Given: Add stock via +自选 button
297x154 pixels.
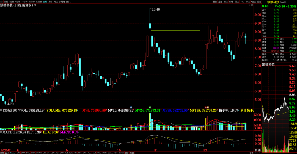Looking at the screenshot, I should [x=254, y=2].
